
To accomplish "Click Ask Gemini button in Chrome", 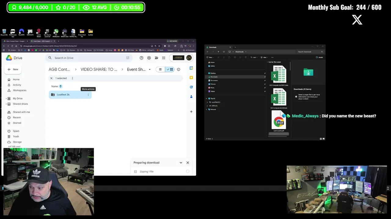I will (x=172, y=41).
